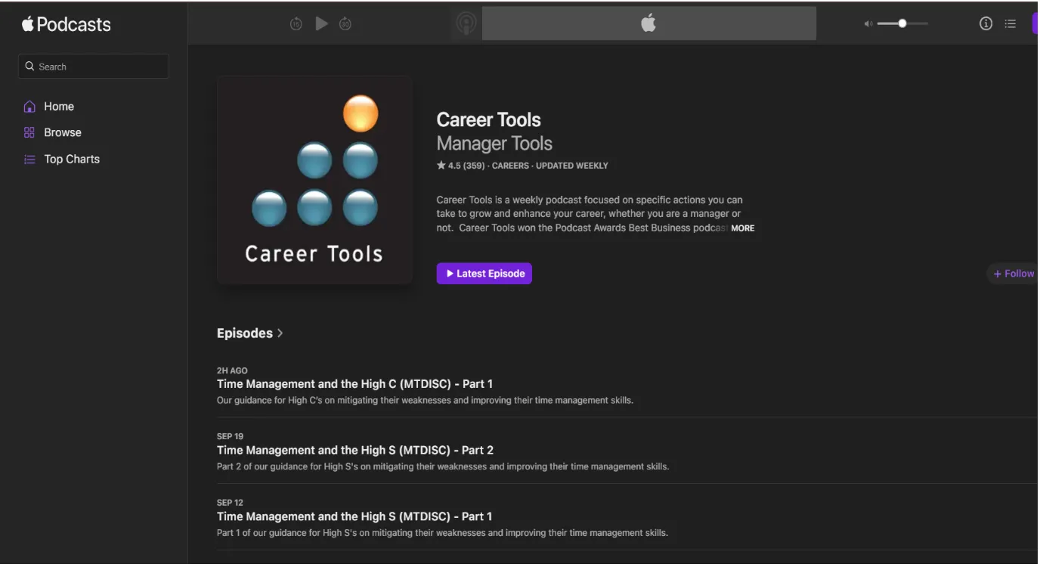Click the '2H AGO' episode date
The image size is (1040, 567).
click(232, 371)
